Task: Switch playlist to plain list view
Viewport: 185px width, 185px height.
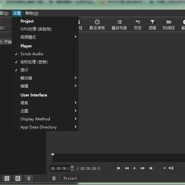Action: pyautogui.click(x=29, y=178)
